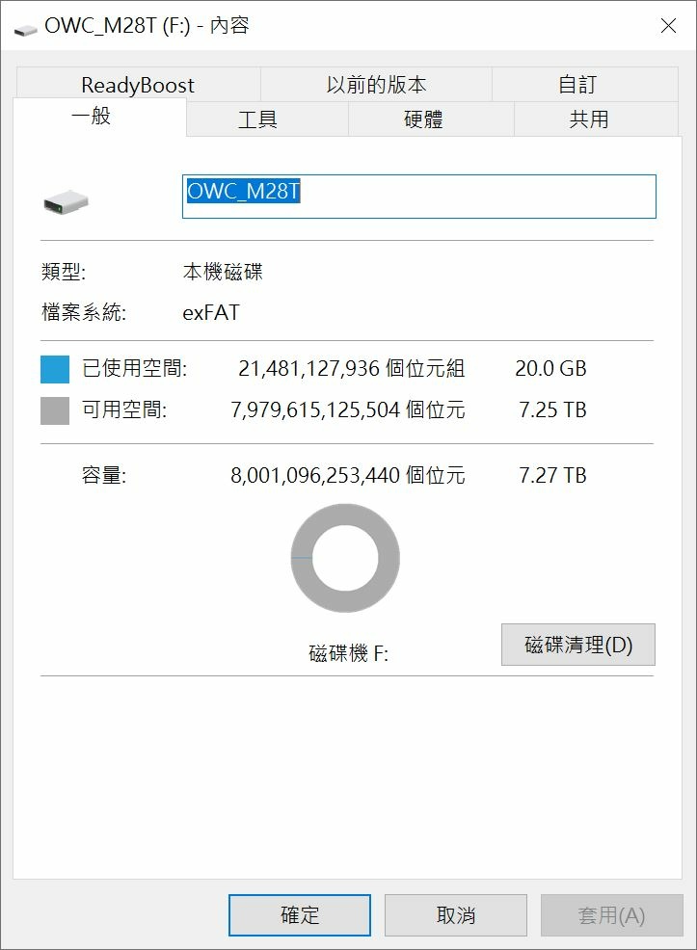
Task: Open the ReadyBoost tab
Action: point(138,84)
